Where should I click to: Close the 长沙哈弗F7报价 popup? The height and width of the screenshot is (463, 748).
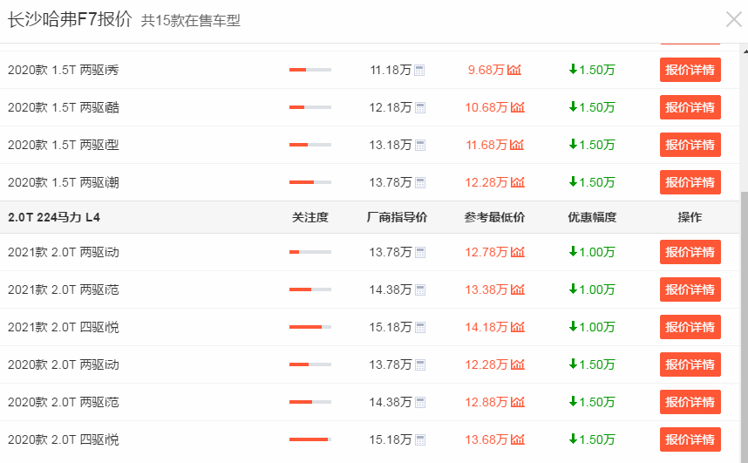[x=734, y=19]
